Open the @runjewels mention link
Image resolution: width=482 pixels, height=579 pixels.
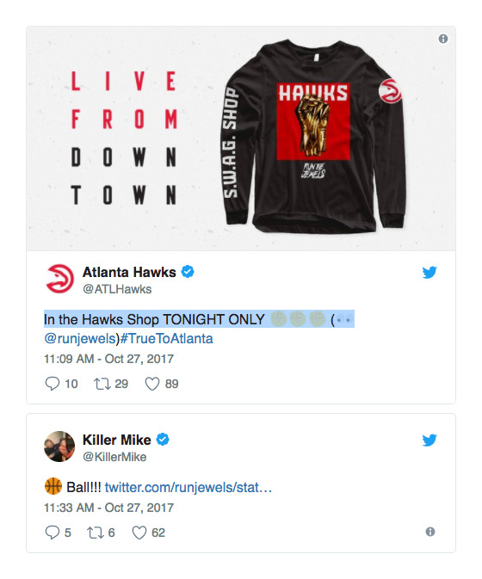[x=80, y=339]
